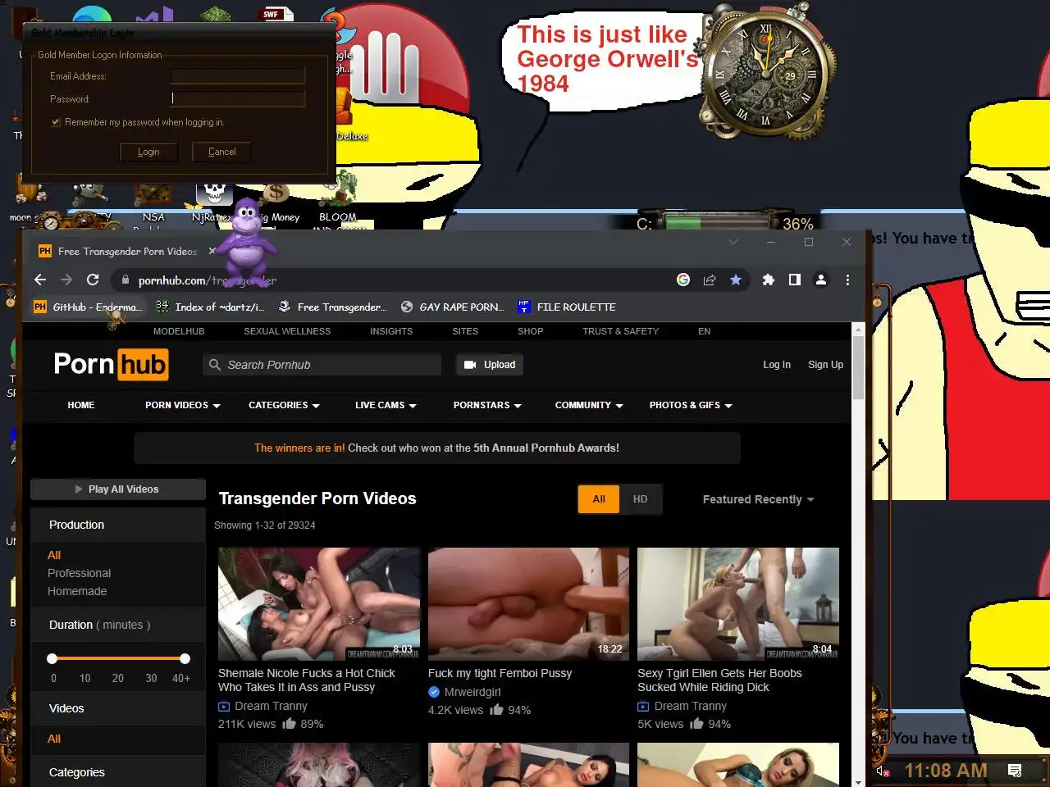
Task: Click the page vertical scrollbar
Action: [x=858, y=369]
